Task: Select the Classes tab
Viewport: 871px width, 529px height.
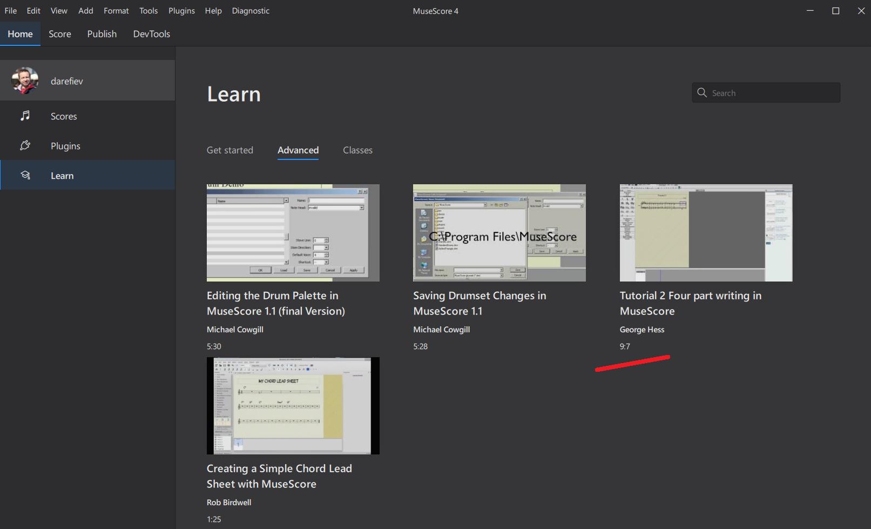Action: 357,150
